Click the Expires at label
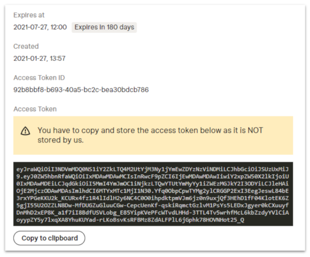The image size is (310, 257). coord(29,15)
